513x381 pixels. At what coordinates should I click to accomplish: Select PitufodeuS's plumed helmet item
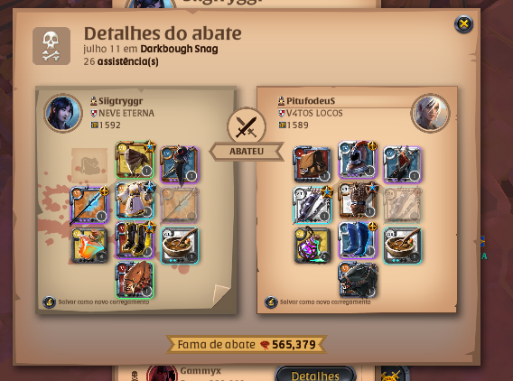[358, 160]
